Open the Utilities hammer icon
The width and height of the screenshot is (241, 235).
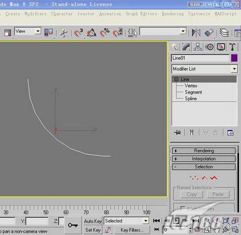232,47
